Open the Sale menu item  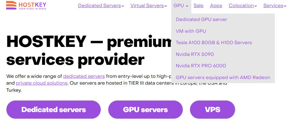(x=198, y=6)
